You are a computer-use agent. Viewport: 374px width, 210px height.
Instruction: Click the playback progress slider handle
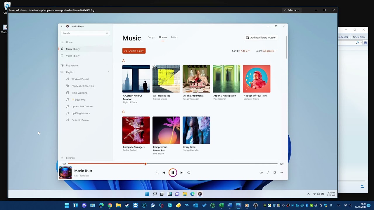click(x=145, y=164)
